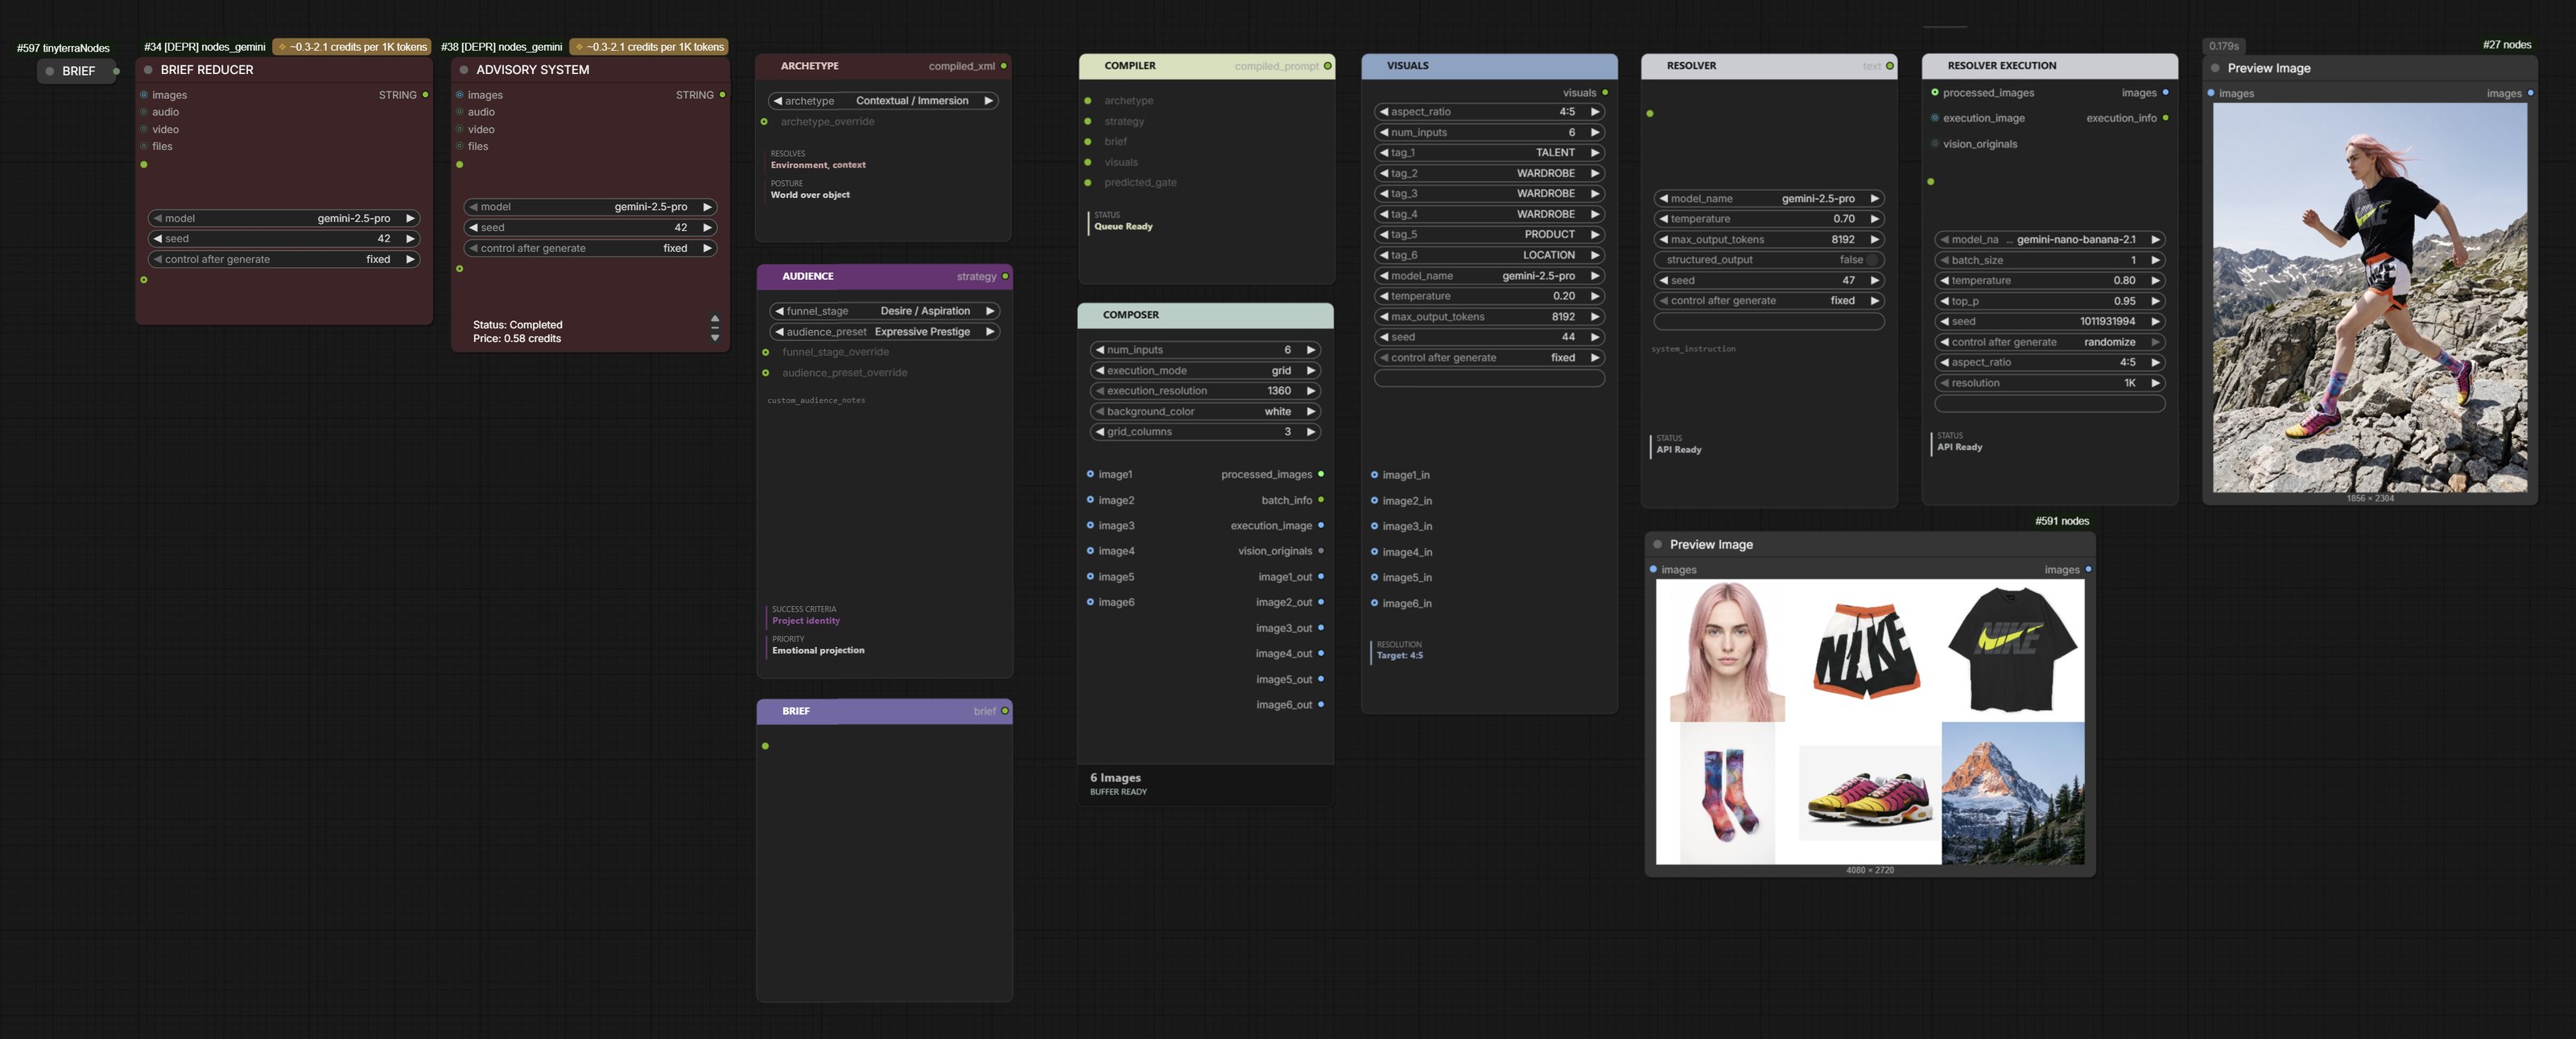This screenshot has height=1039, width=2576.
Task: Click the credits badge above BRIEF REDUCER node
Action: pyautogui.click(x=352, y=47)
